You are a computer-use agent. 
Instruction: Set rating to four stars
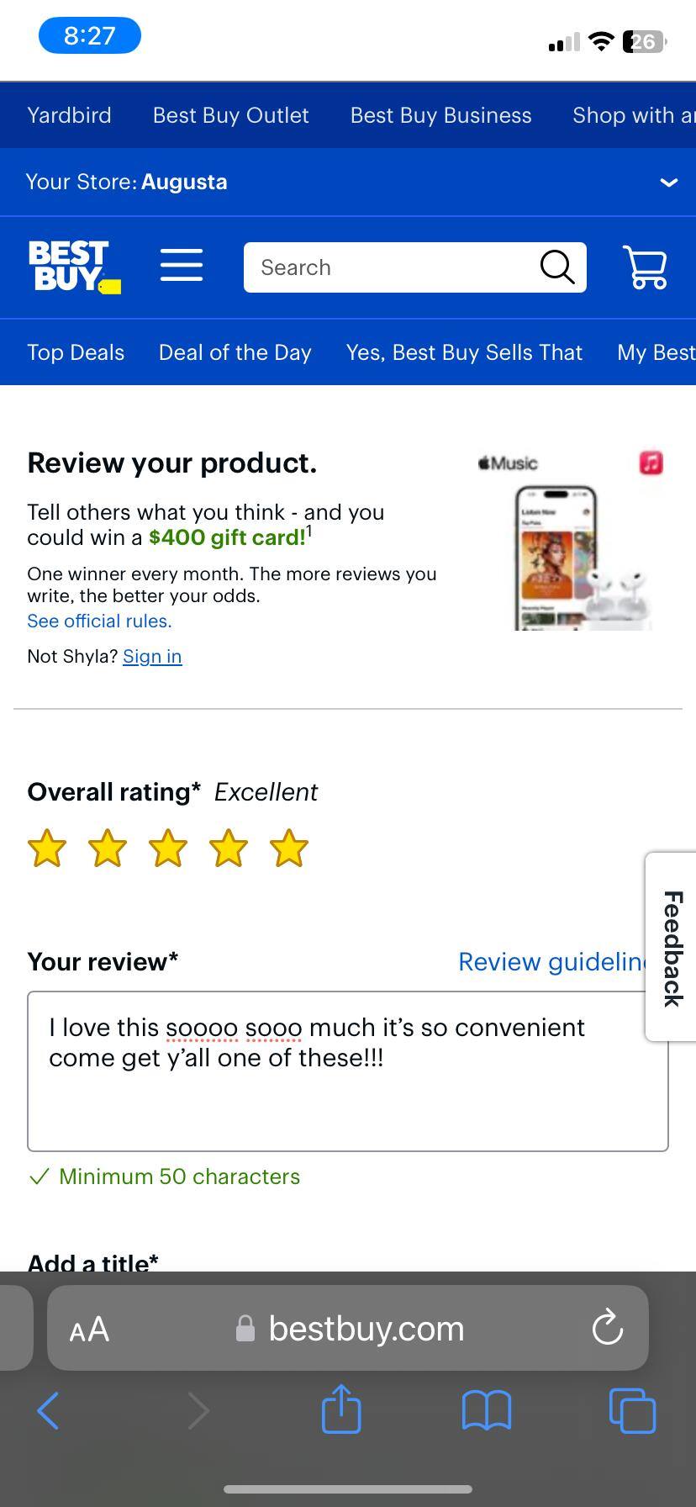click(x=229, y=849)
